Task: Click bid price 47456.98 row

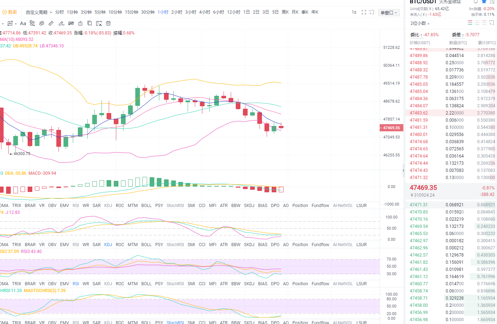Action: (451, 320)
